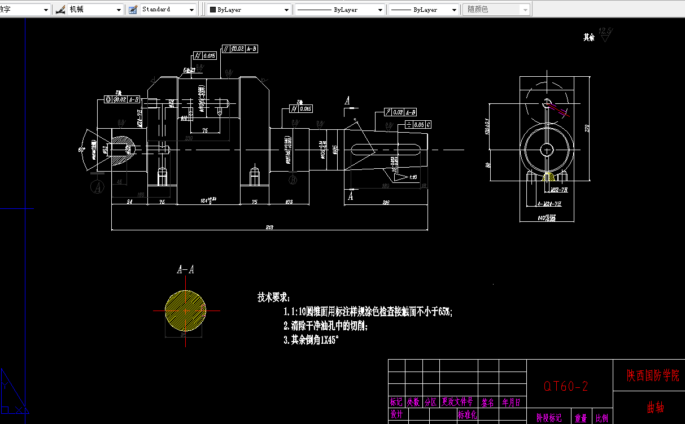Image resolution: width=685 pixels, height=424 pixels.
Task: Click the A-A section view label
Action: 185,269
